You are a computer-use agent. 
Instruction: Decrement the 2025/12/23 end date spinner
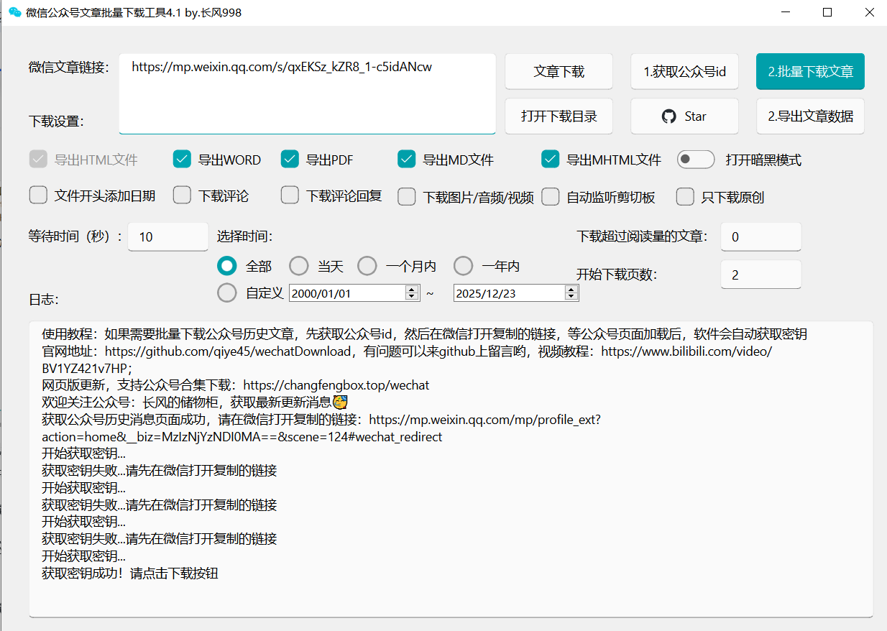(x=571, y=296)
